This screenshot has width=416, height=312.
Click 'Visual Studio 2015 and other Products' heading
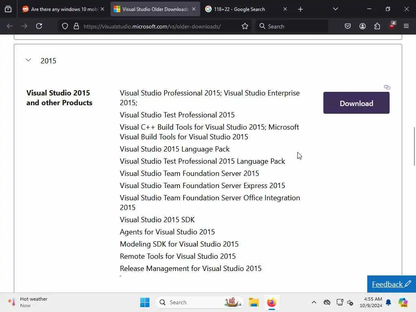coord(59,97)
